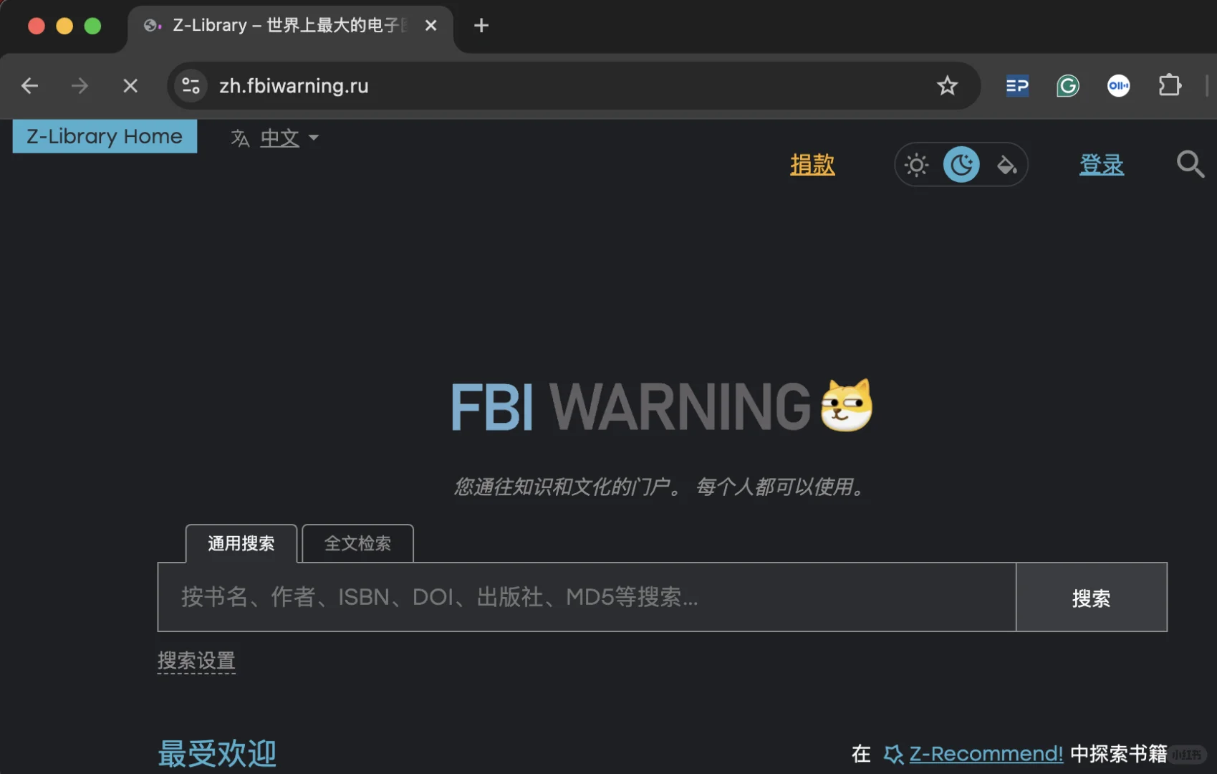Open the Grammarly extension icon
1217x774 pixels.
1067,86
